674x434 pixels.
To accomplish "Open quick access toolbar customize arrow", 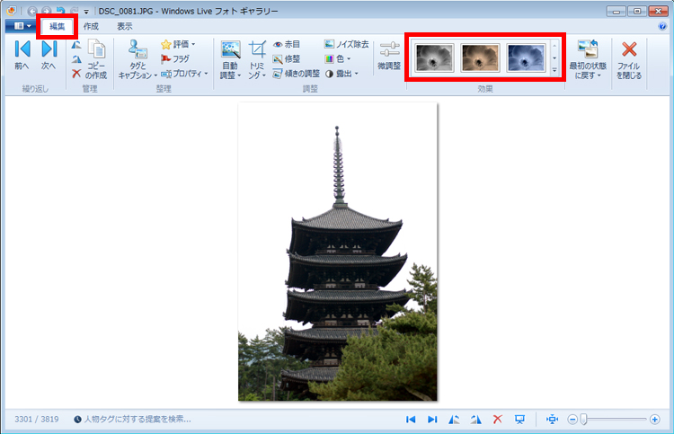I will click(86, 11).
